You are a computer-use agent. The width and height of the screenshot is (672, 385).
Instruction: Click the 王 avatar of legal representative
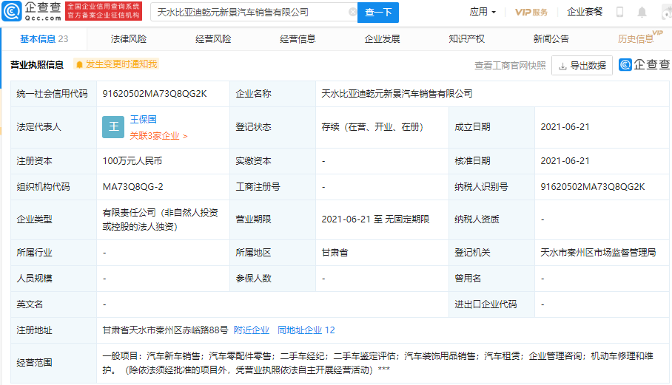(x=113, y=126)
